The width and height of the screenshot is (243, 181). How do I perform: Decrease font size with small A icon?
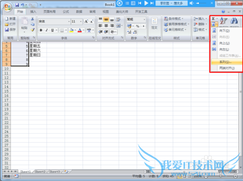(91, 21)
